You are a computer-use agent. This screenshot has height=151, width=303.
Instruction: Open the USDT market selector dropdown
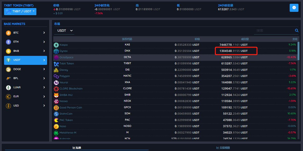pos(64,31)
